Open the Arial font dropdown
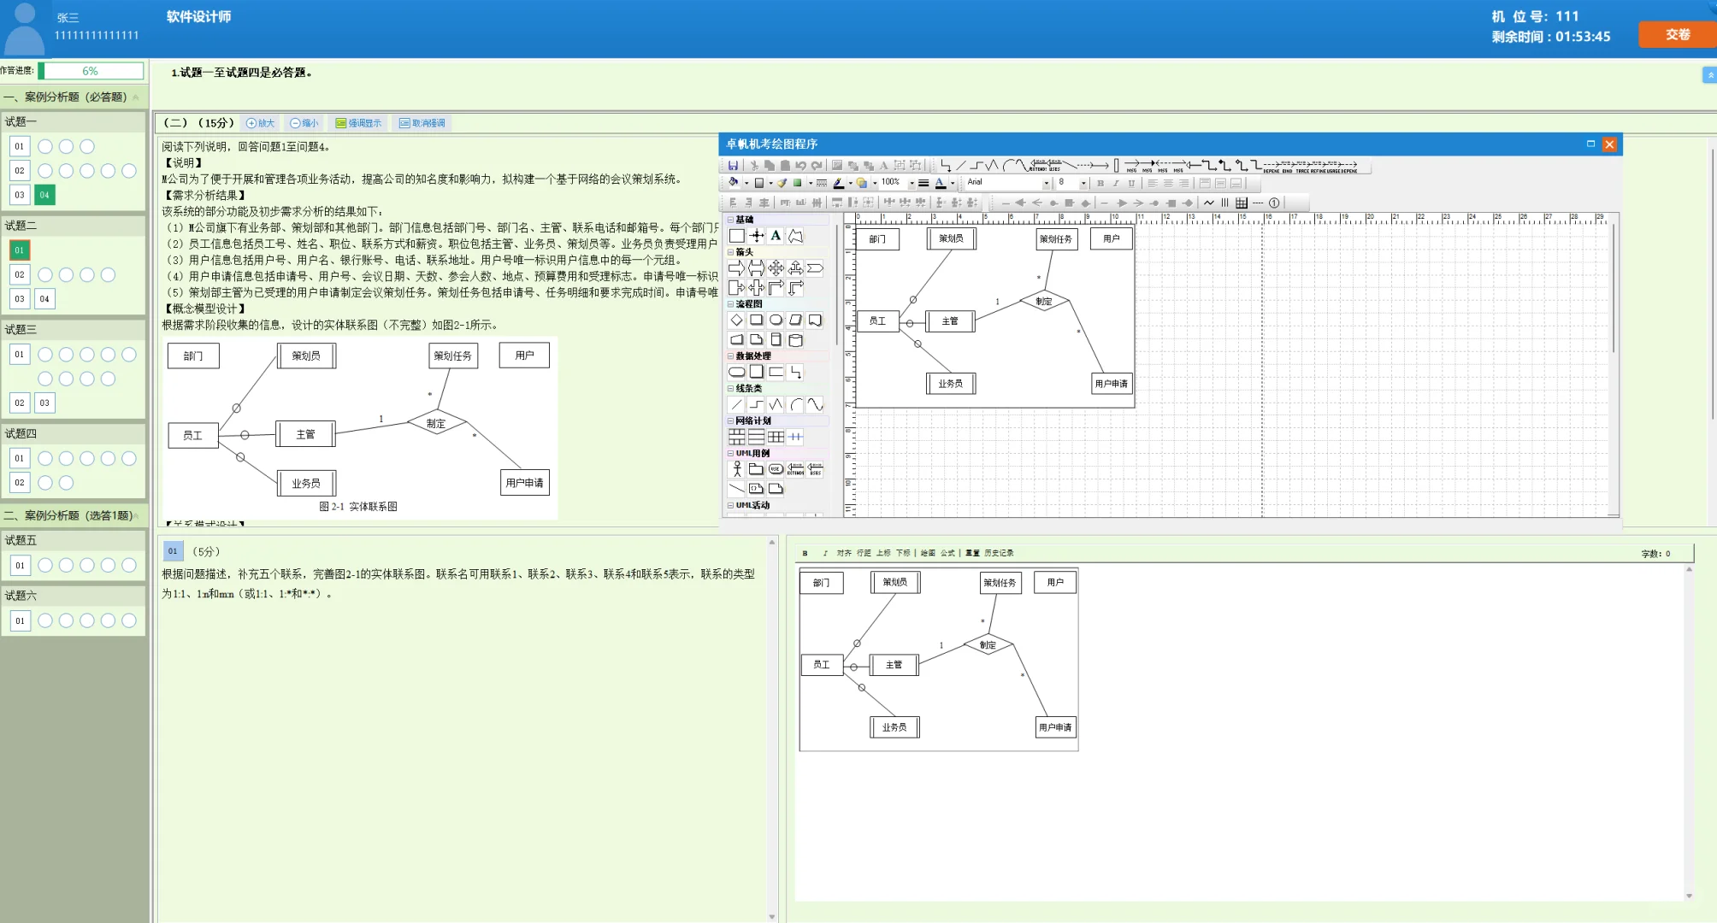1717x923 pixels. click(x=1046, y=183)
